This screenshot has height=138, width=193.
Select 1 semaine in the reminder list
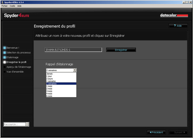[61, 81]
